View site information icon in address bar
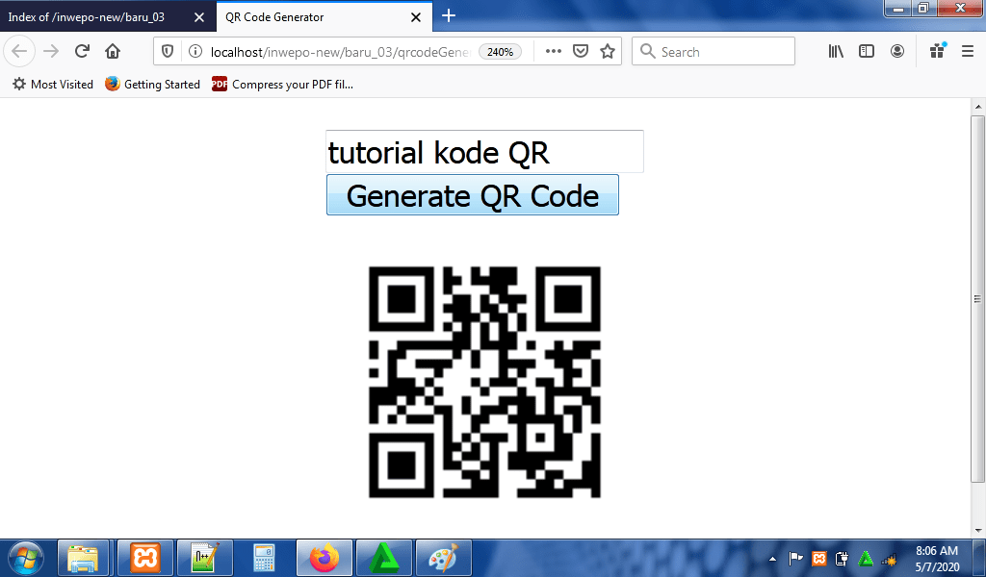986x577 pixels. [x=195, y=52]
